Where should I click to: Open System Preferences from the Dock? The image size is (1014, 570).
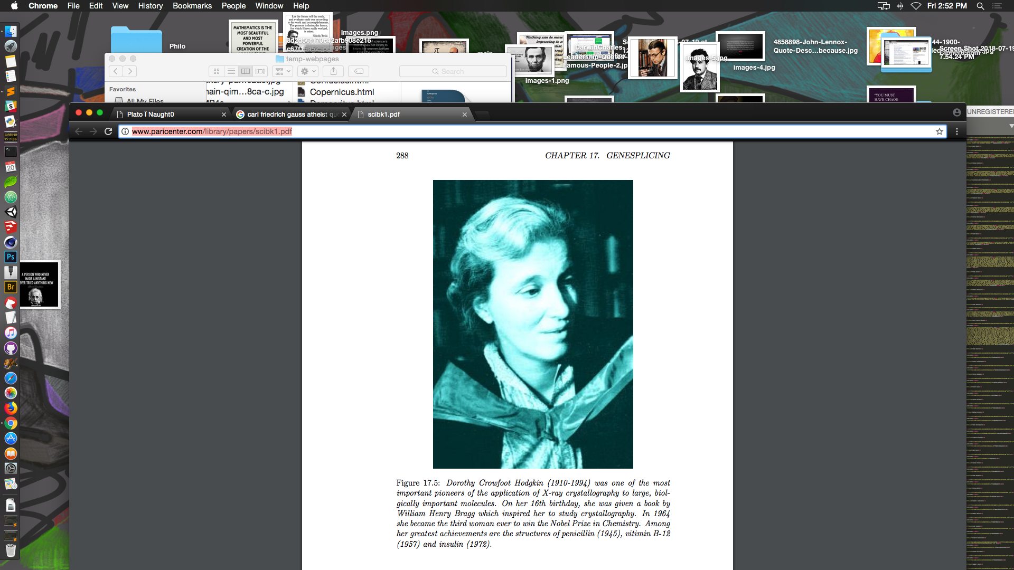click(11, 468)
